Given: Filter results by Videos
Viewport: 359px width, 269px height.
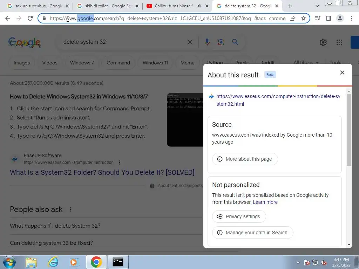Looking at the screenshot, I should (x=50, y=63).
